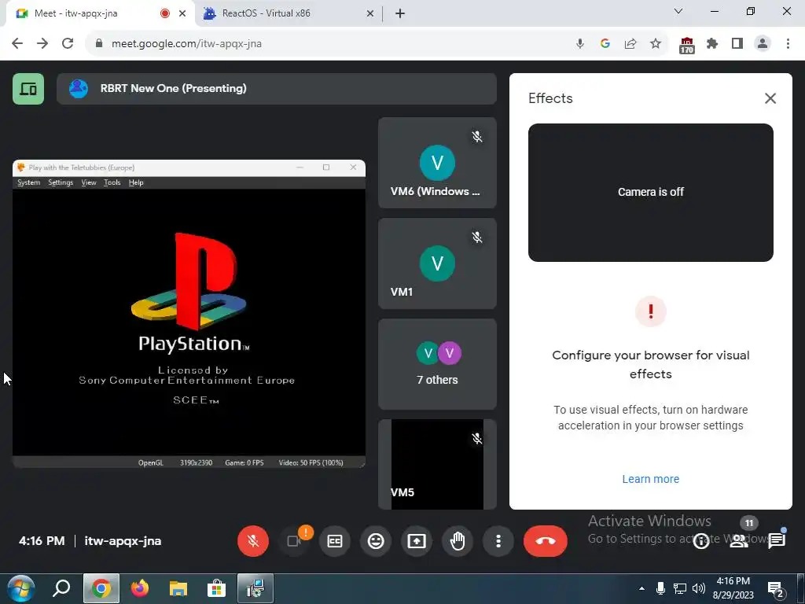Open File Explorer from the taskbar
Image resolution: width=805 pixels, height=604 pixels.
tap(178, 588)
